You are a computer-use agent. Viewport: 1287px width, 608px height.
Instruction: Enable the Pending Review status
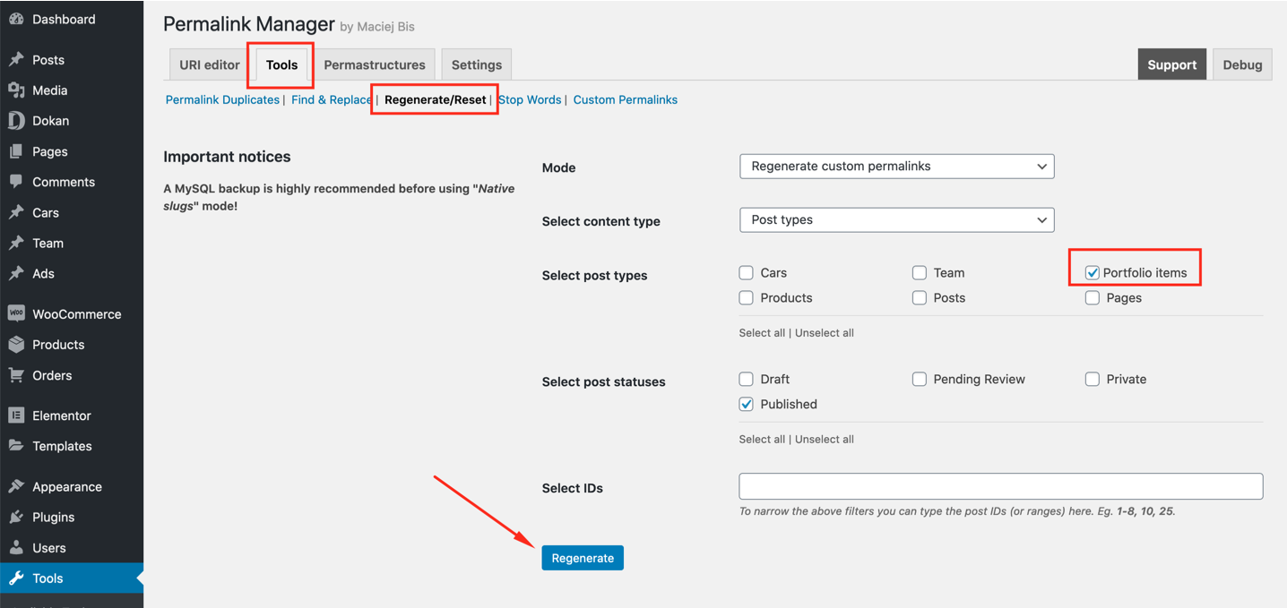coord(919,380)
